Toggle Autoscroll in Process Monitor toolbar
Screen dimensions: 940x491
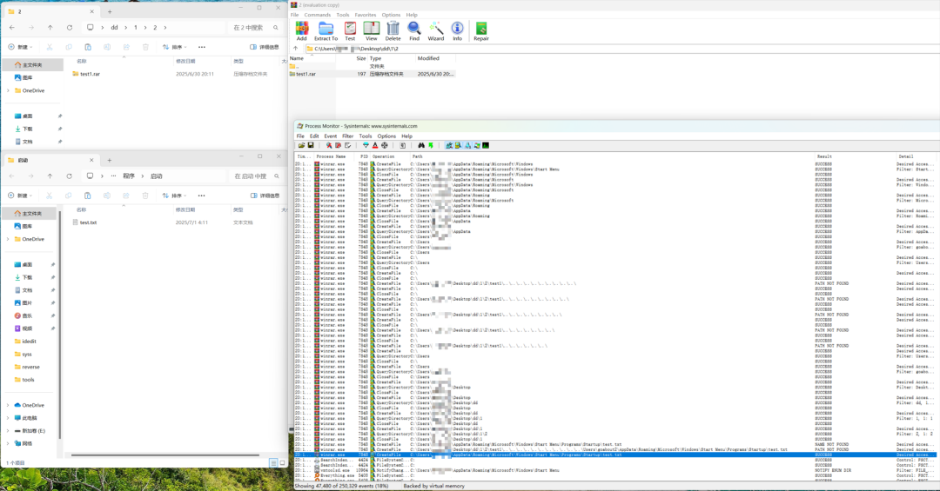tap(338, 145)
